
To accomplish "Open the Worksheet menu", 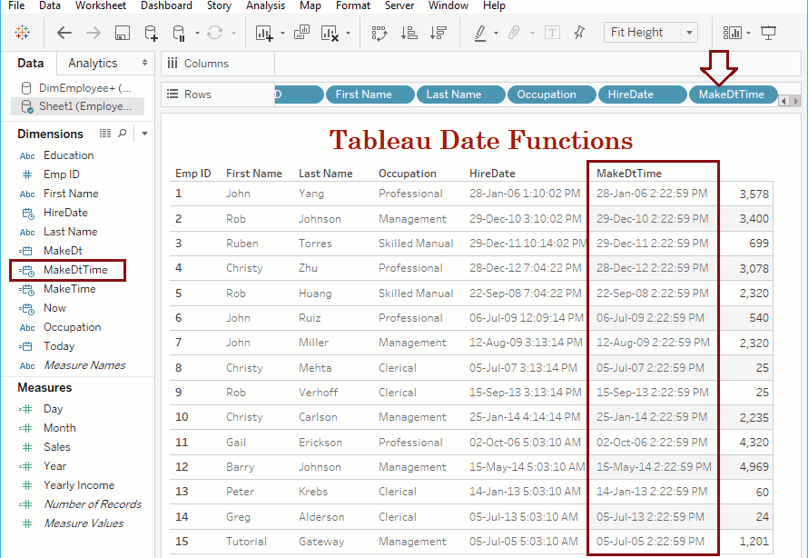I will [x=101, y=5].
